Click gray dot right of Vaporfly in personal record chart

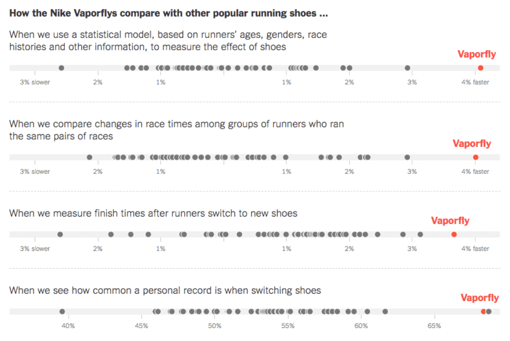point(489,311)
